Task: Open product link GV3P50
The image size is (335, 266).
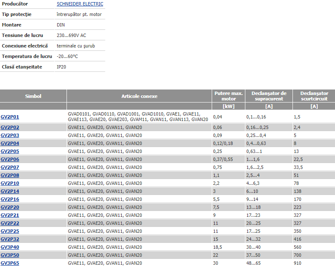Action: click(10, 255)
